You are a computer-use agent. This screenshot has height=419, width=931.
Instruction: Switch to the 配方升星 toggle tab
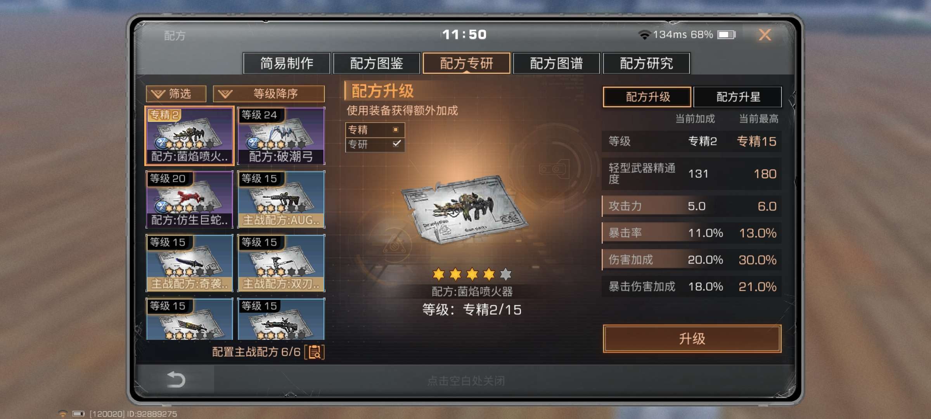point(737,97)
